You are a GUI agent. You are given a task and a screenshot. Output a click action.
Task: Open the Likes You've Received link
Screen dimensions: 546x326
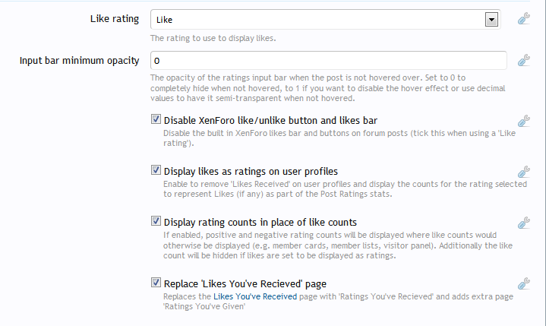pyautogui.click(x=255, y=297)
